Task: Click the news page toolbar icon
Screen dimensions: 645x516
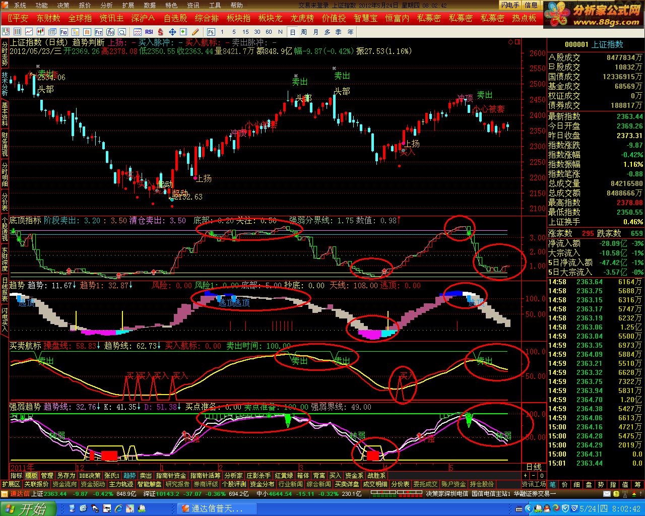Action: coord(52,32)
